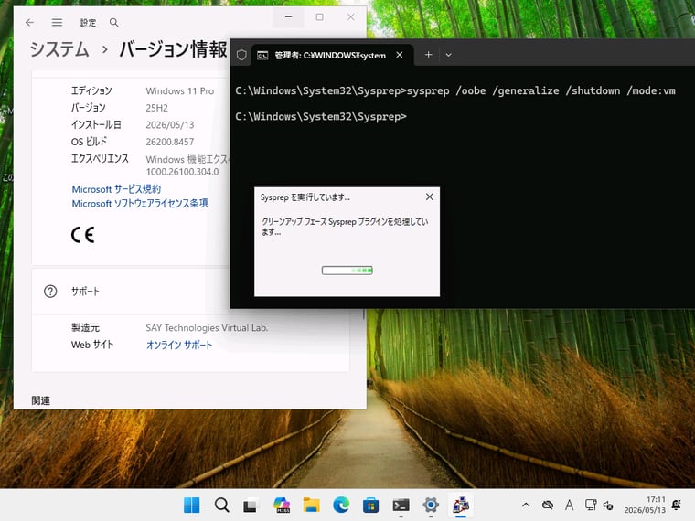Switch to Settings gear on taskbar
Viewport: 695px width, 521px height.
click(431, 505)
